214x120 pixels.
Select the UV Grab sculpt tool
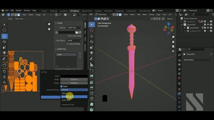(x=4, y=71)
